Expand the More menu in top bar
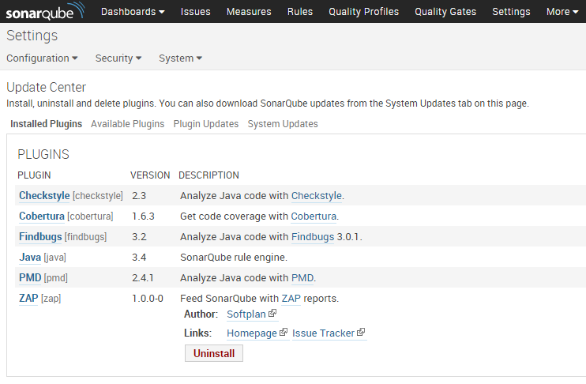The height and width of the screenshot is (384, 586). click(562, 12)
